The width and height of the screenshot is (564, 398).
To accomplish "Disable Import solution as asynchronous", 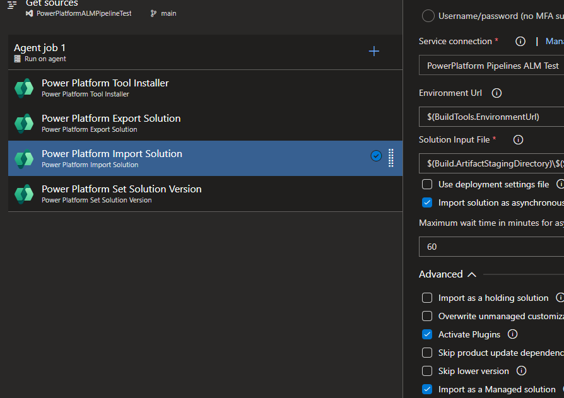I will click(x=427, y=202).
